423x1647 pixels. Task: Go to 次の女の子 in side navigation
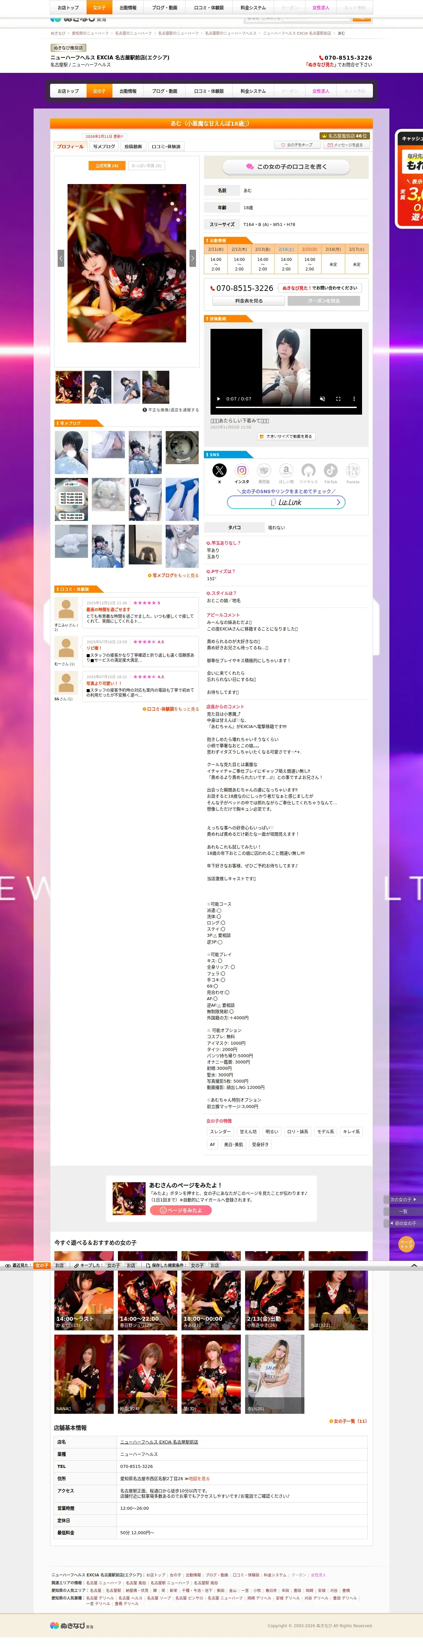403,1199
